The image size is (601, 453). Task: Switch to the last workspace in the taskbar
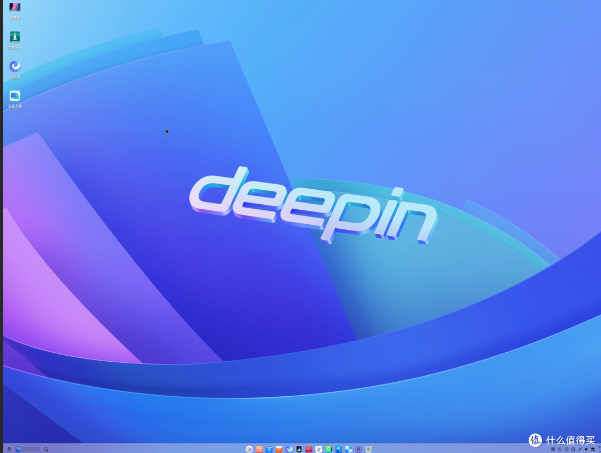point(37,449)
